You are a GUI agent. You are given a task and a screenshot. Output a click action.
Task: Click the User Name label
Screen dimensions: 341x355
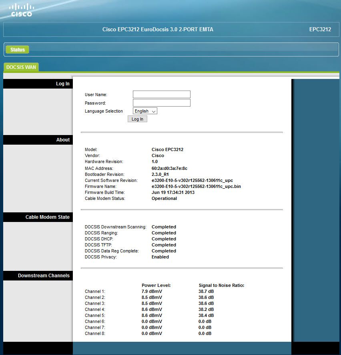(x=96, y=95)
